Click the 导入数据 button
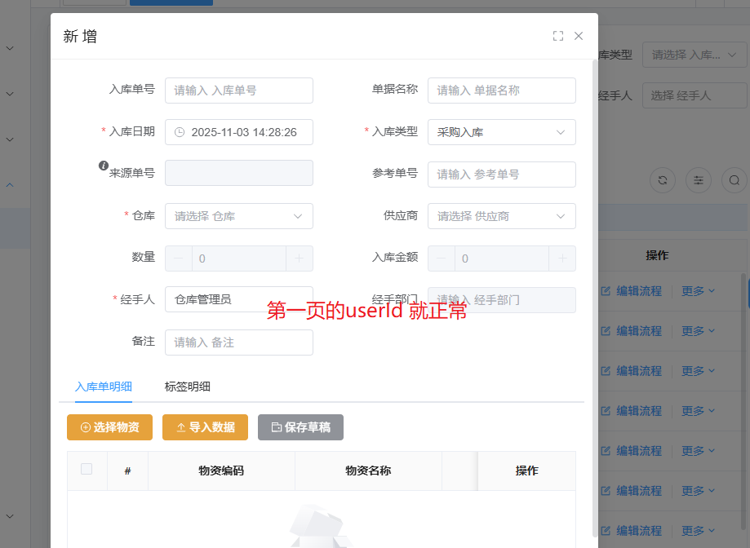 point(205,427)
